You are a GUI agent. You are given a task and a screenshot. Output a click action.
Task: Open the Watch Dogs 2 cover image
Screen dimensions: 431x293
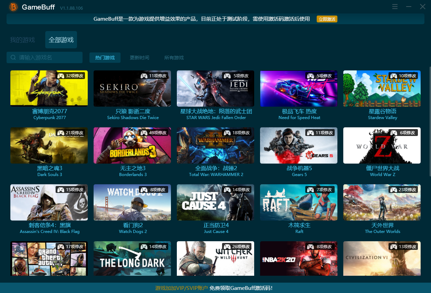(x=132, y=203)
